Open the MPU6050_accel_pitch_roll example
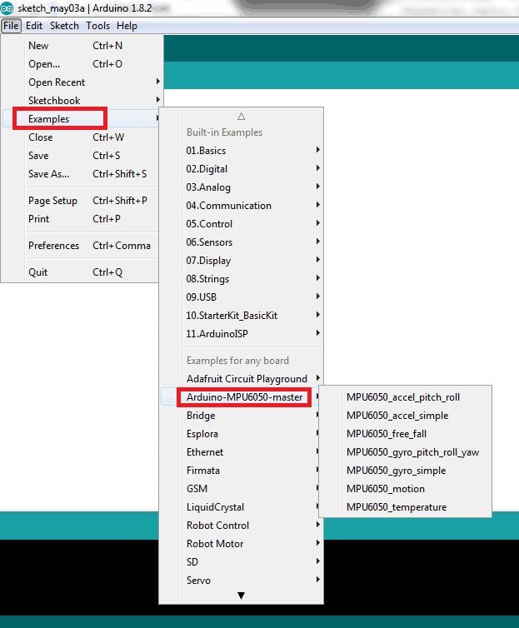The height and width of the screenshot is (628, 519). pyautogui.click(x=402, y=397)
